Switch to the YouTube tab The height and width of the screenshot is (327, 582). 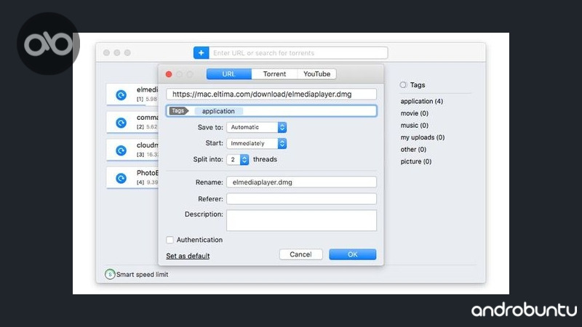[x=317, y=74]
